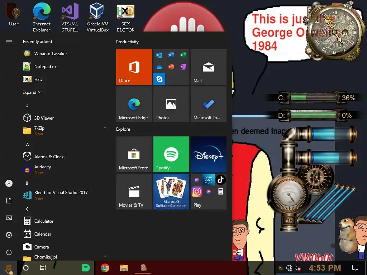Open the VISUAL STUPI... desktop shortcut

coord(70,17)
